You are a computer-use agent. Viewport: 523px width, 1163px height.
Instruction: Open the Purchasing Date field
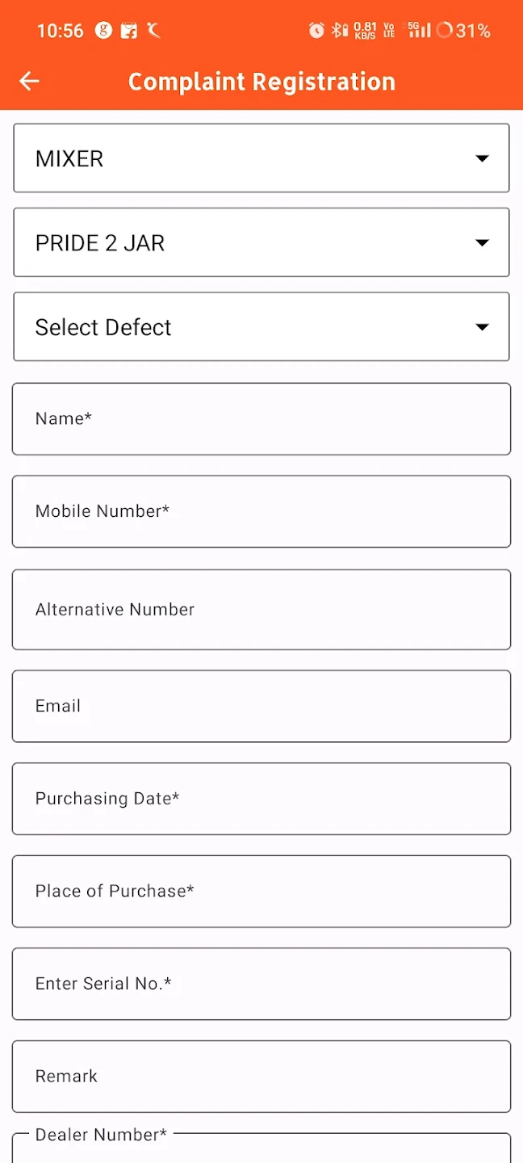[x=261, y=799]
